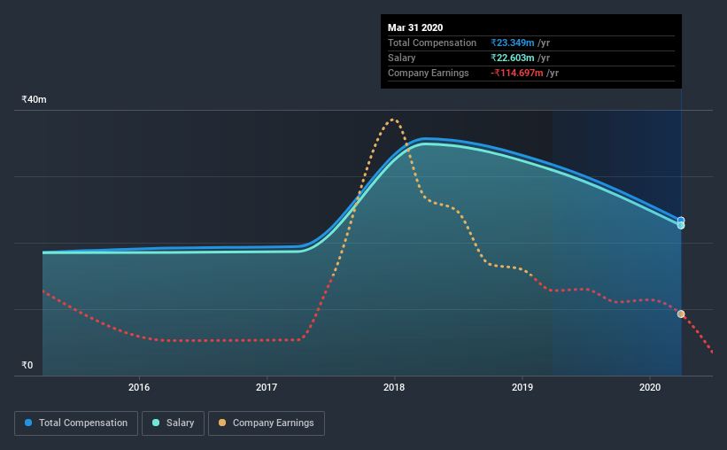727x450 pixels.
Task: Click the Mar 31 2020 tooltip date
Action: coord(415,27)
